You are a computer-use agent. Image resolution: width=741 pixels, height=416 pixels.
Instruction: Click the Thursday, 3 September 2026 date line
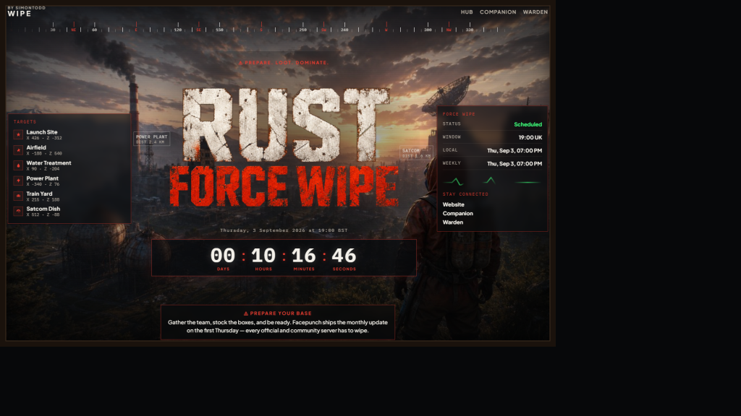(x=284, y=230)
